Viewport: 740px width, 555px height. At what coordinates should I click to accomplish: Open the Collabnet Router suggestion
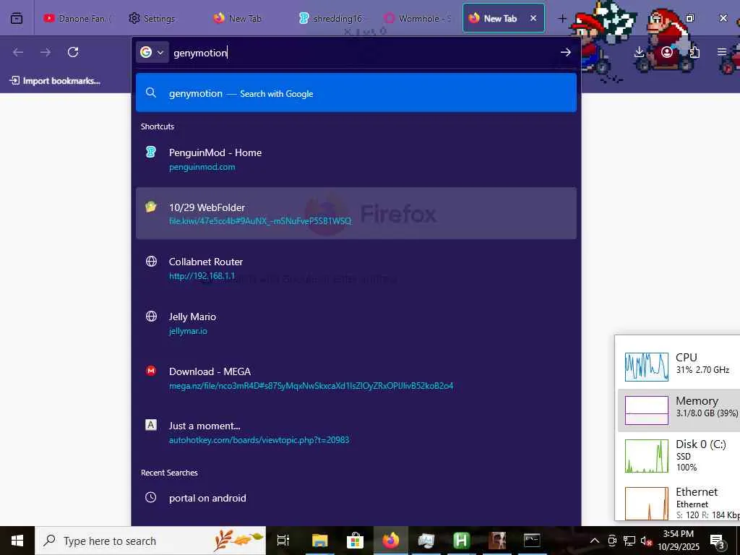coord(356,268)
